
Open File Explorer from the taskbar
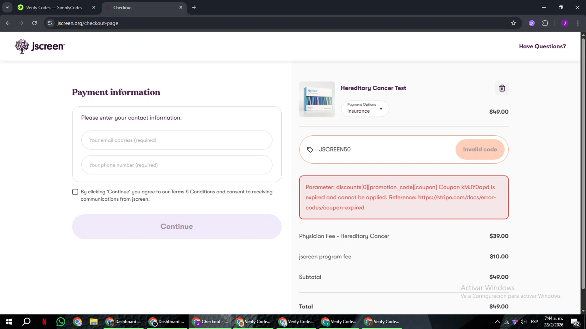93,322
